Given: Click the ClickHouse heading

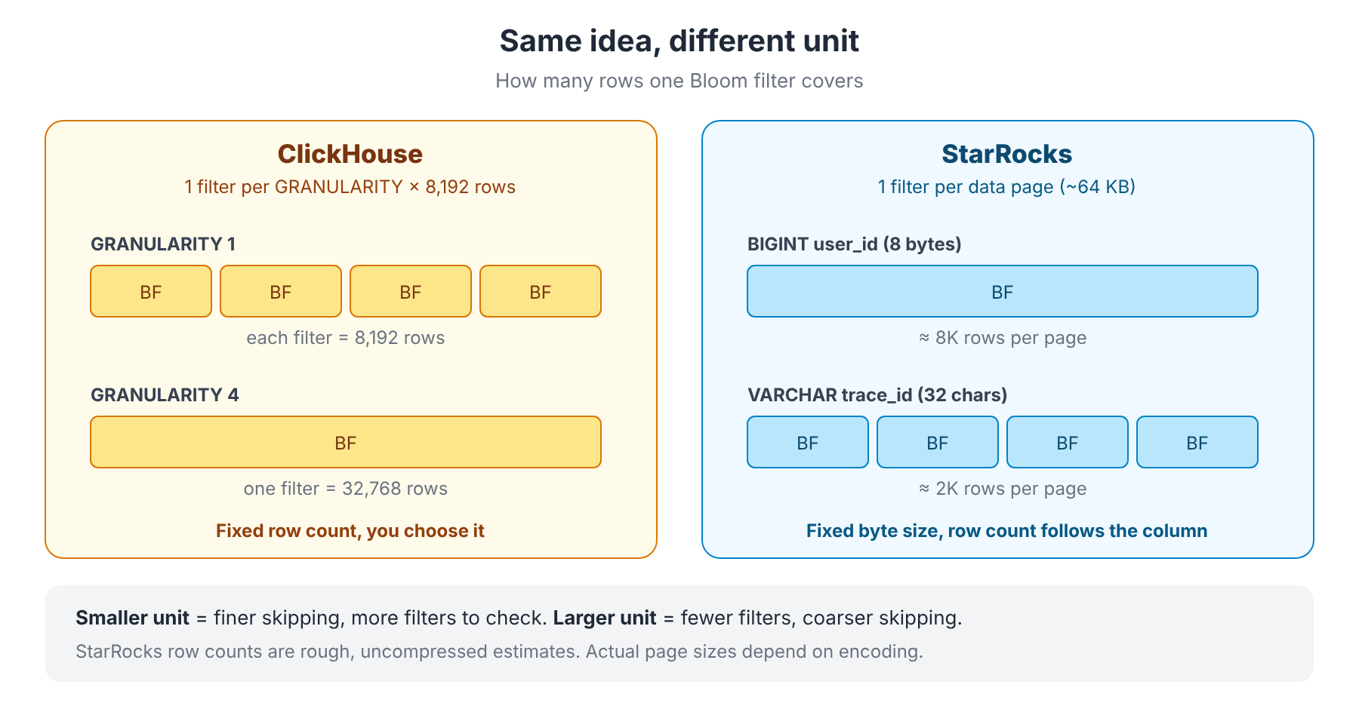Looking at the screenshot, I should point(350,154).
